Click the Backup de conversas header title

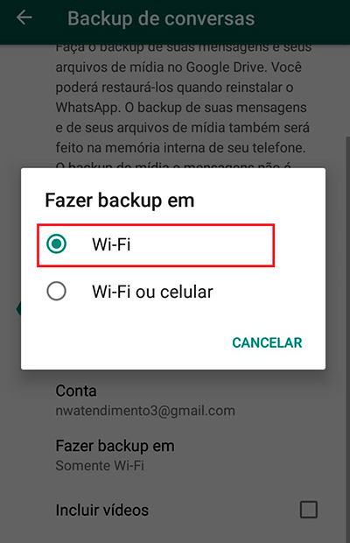click(161, 18)
